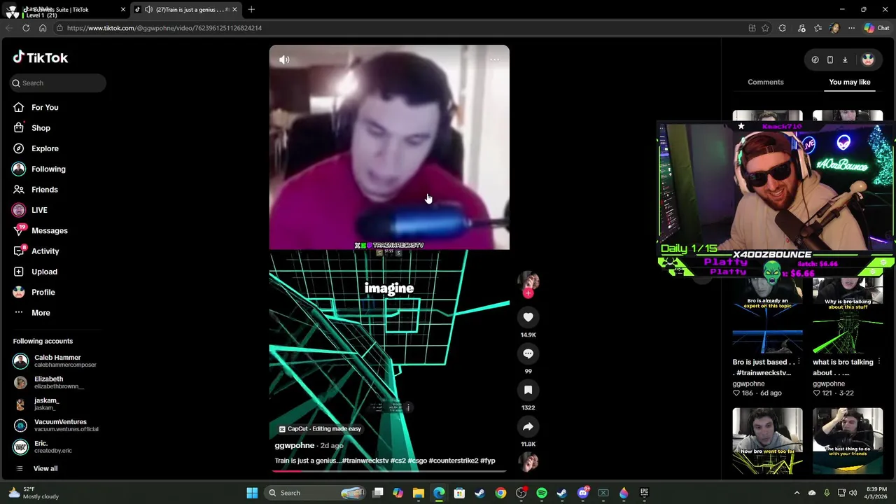Open the browser favorites list

click(x=818, y=28)
